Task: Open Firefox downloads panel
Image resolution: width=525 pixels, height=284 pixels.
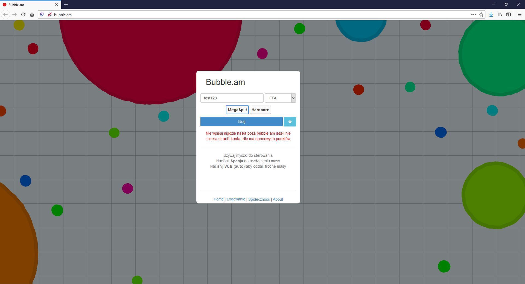Action: [x=491, y=15]
